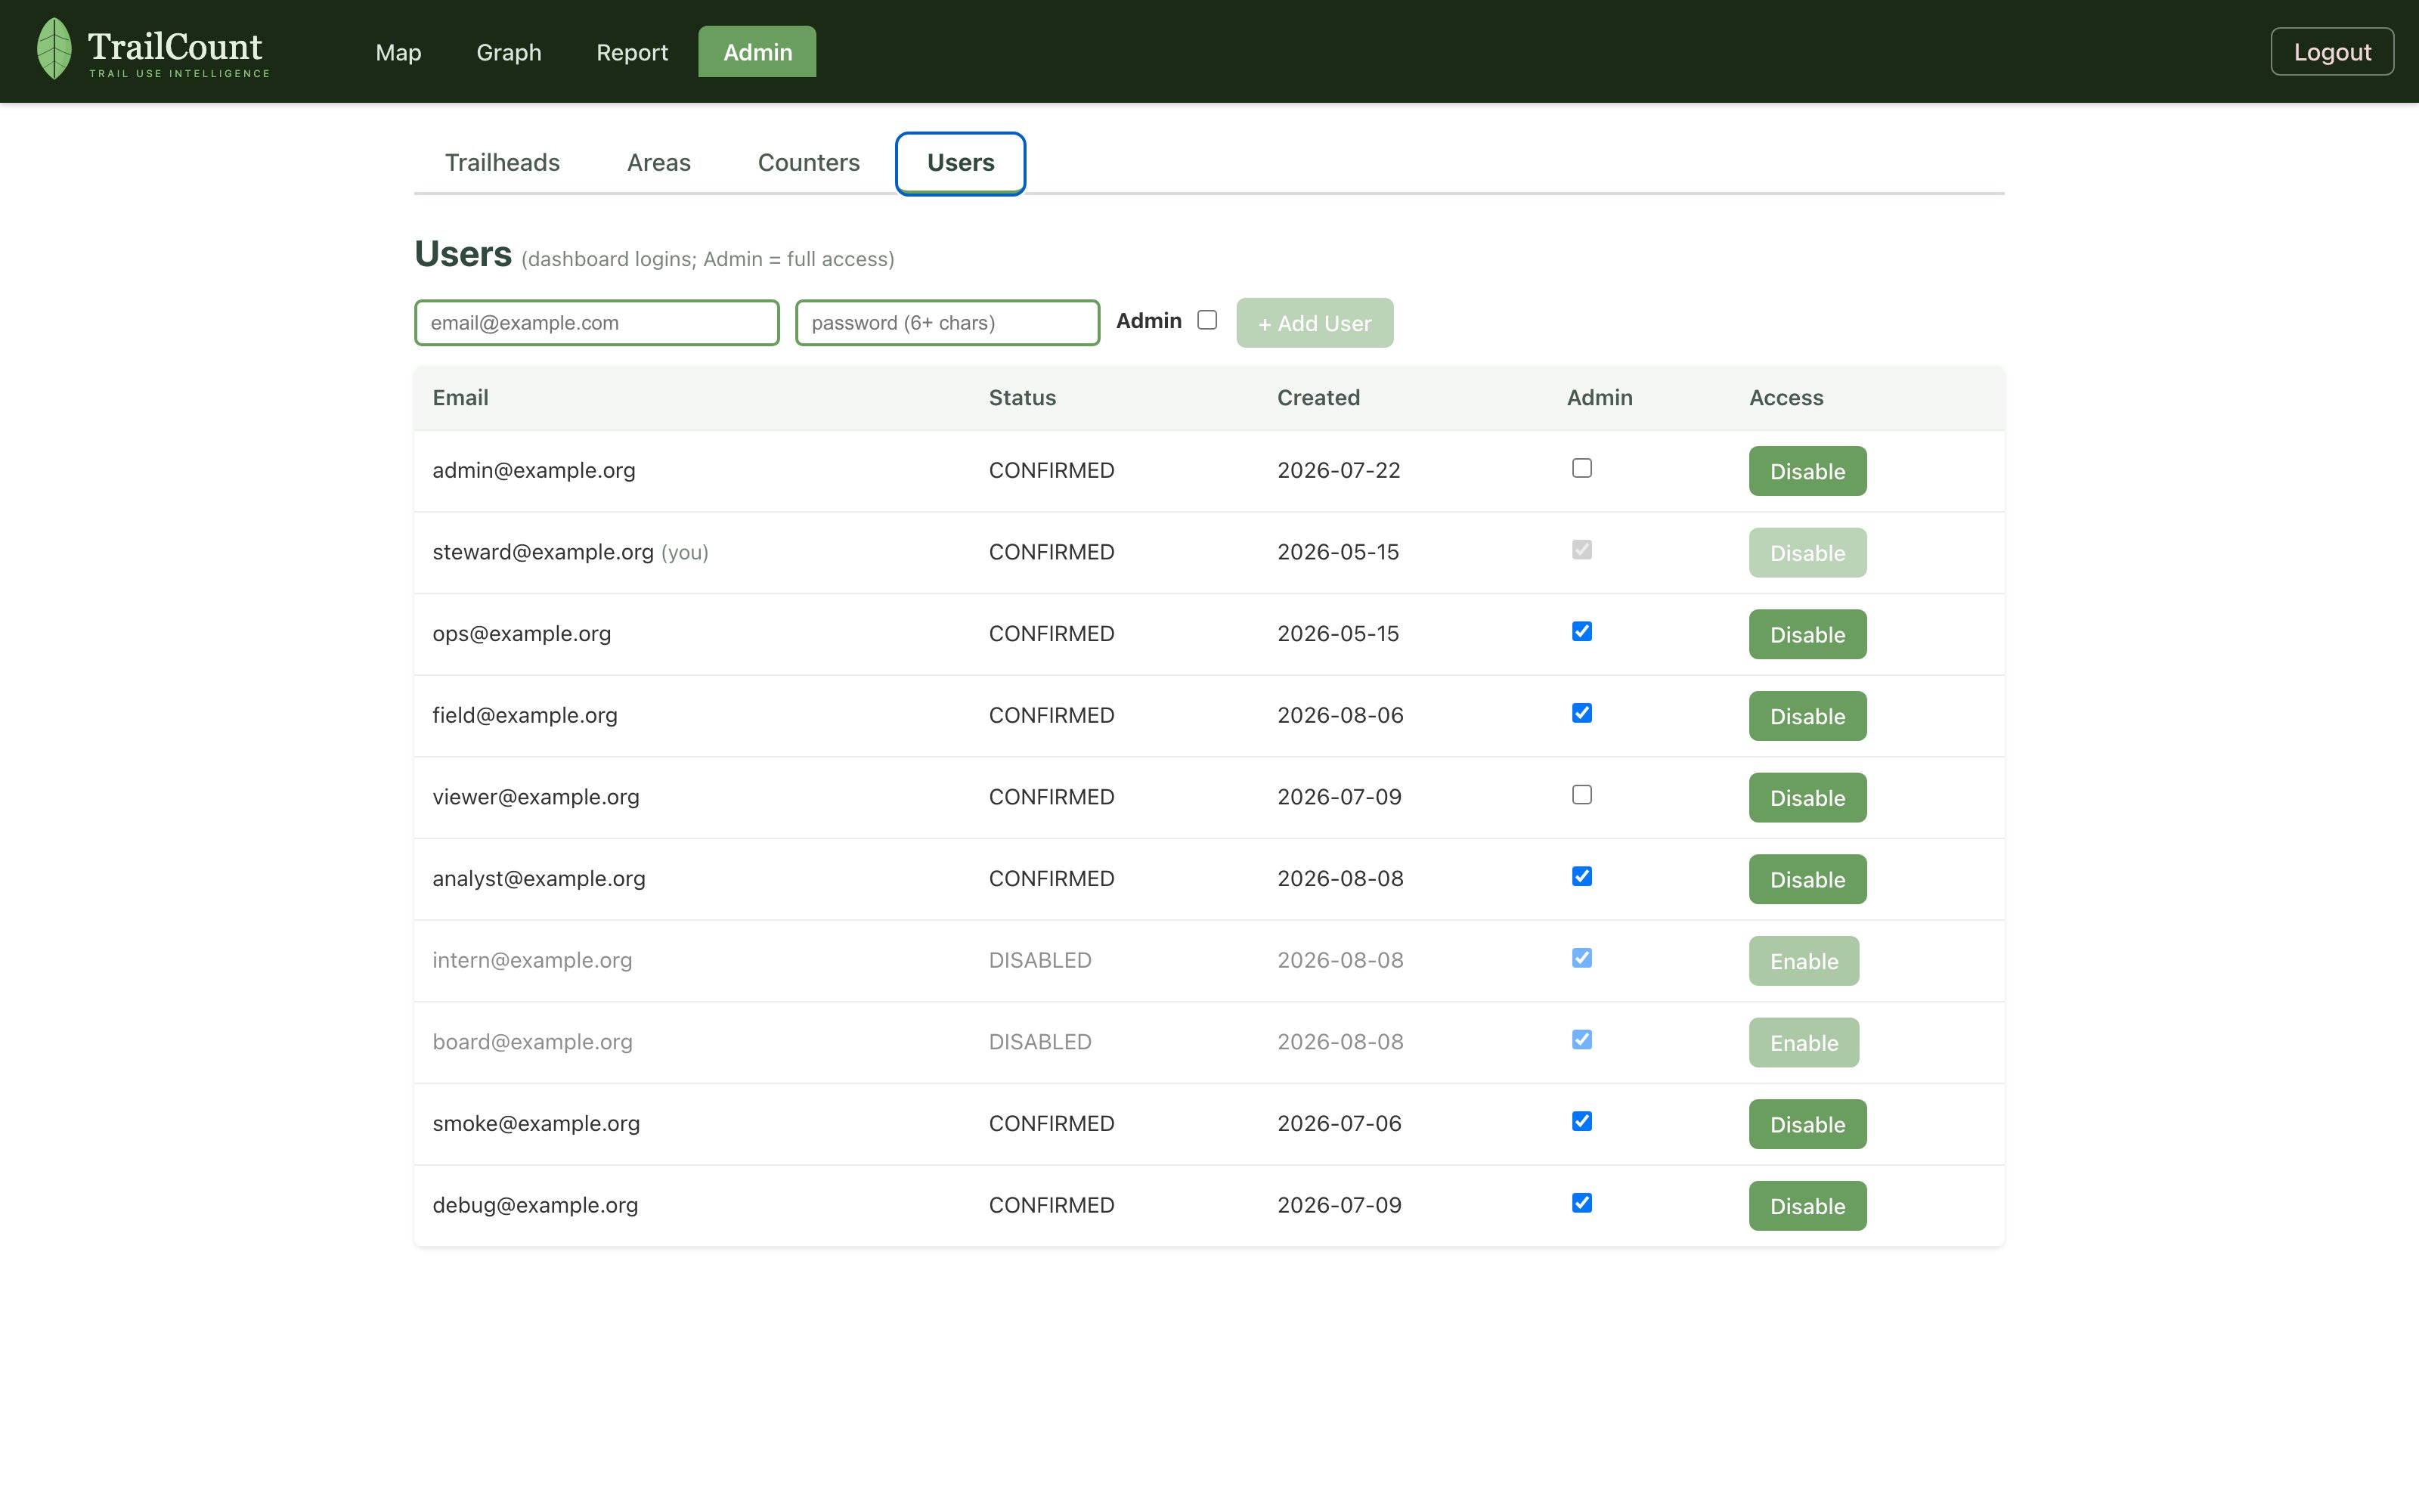2419x1512 pixels.
Task: Click the TrailCount leaf logo
Action: pyautogui.click(x=54, y=49)
